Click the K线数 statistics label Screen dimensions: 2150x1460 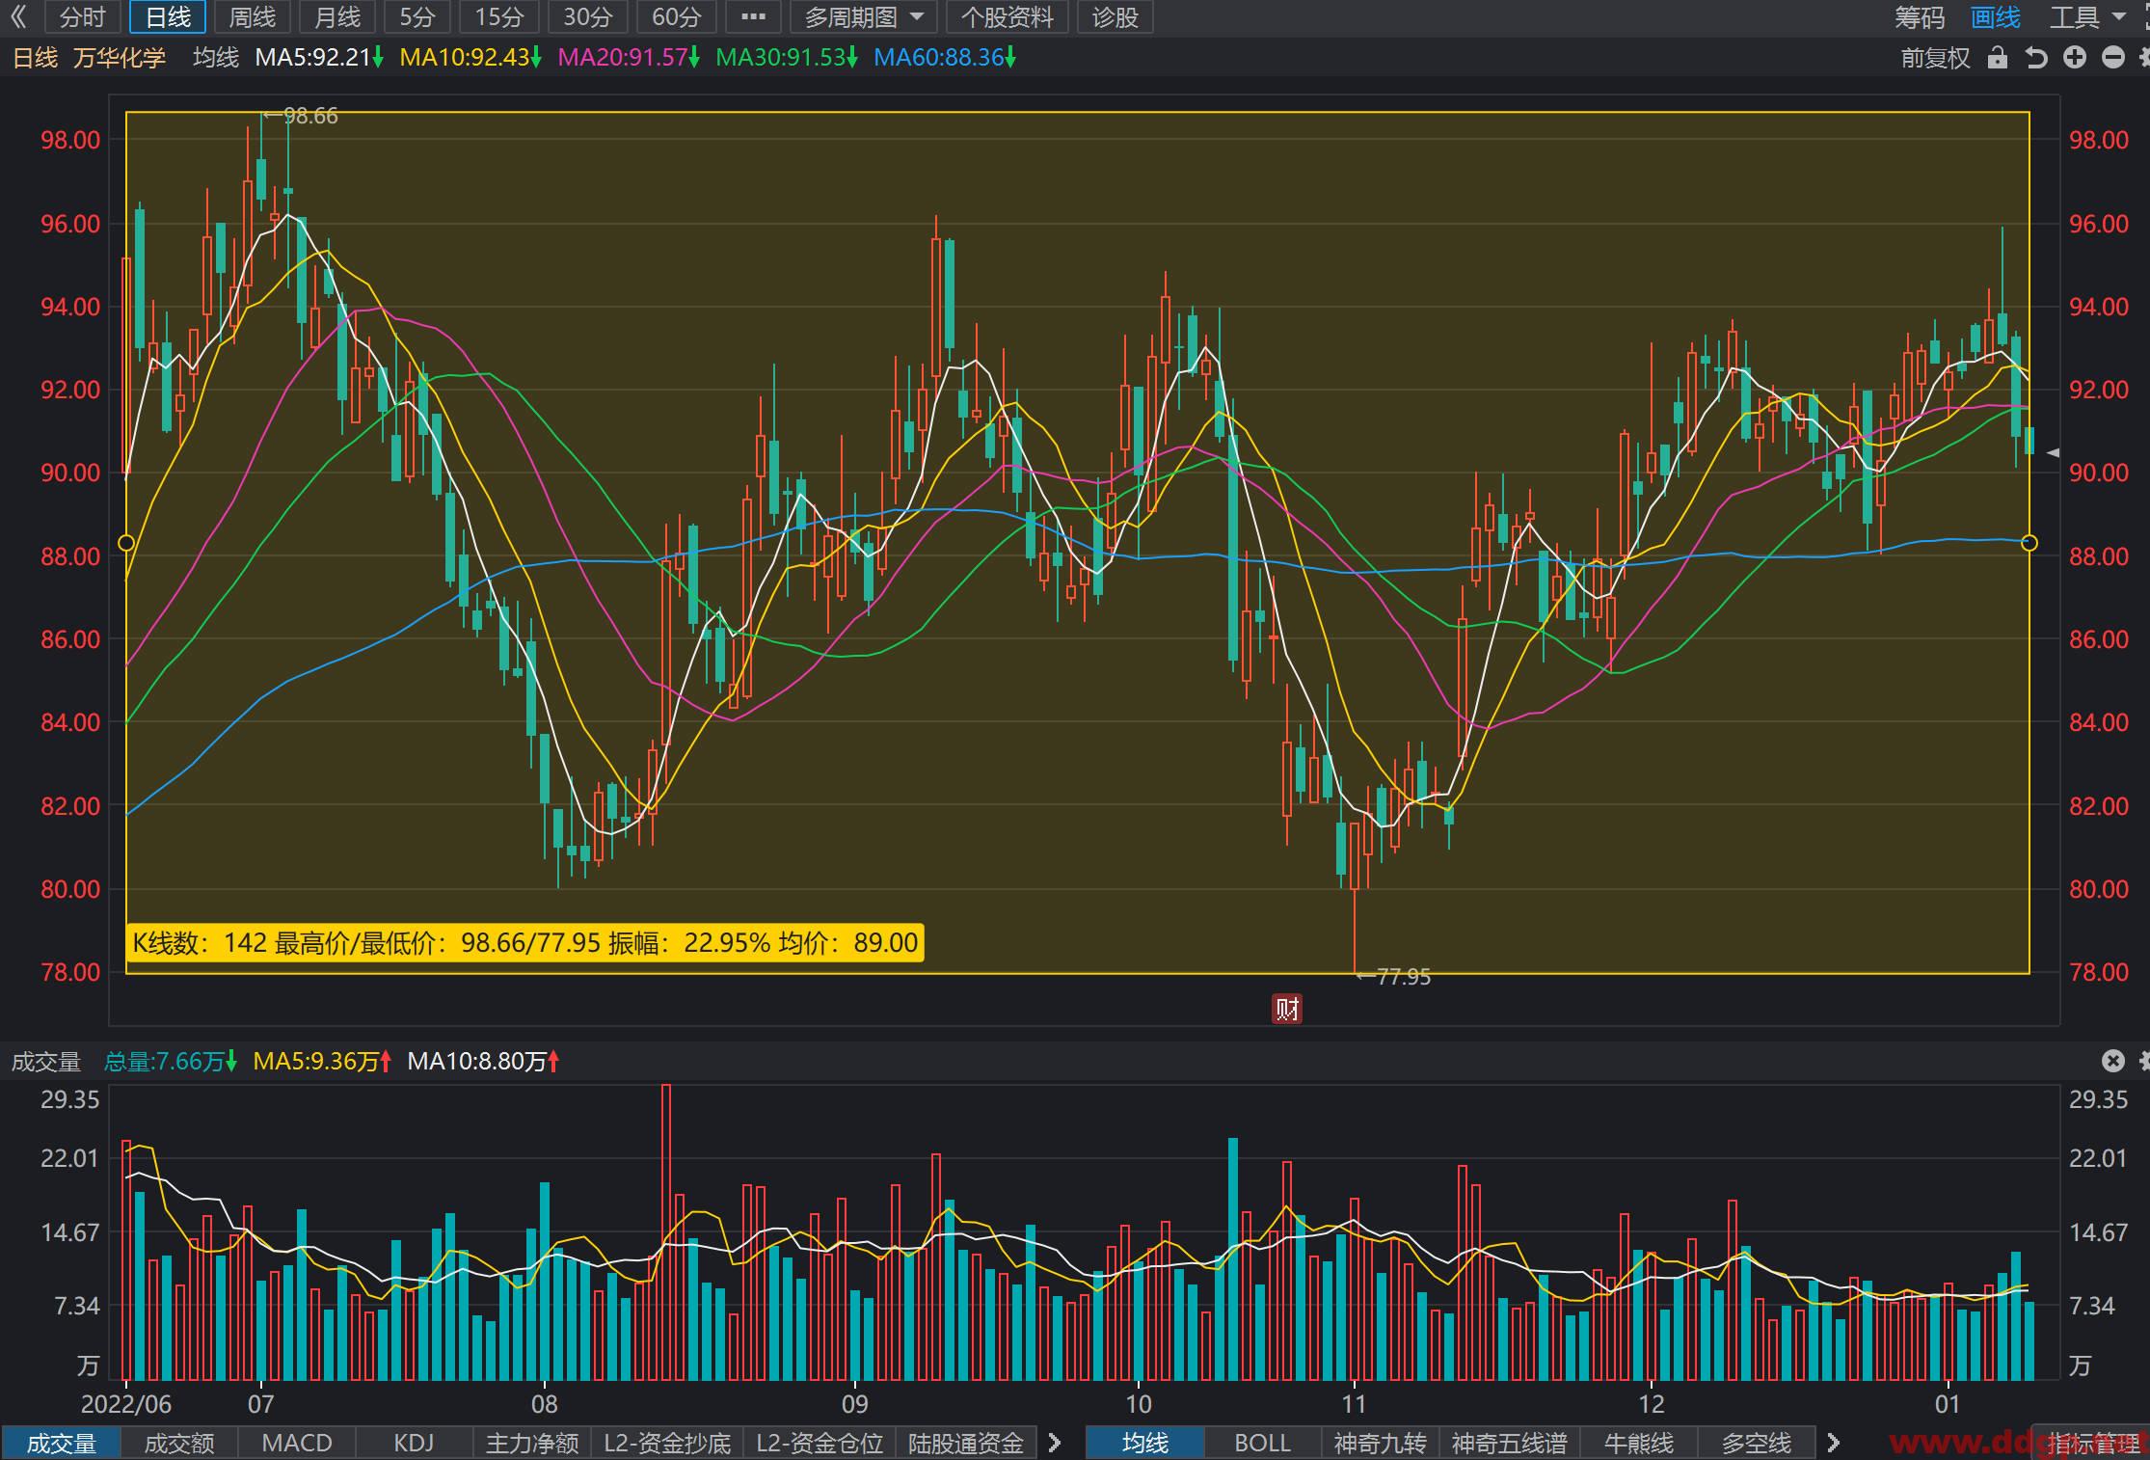(524, 942)
